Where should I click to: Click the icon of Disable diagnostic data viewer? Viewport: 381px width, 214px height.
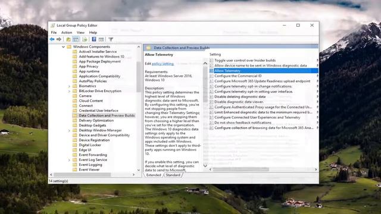[x=211, y=102]
